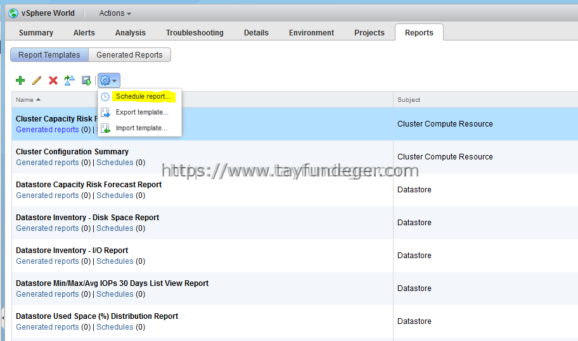Select Datastore Min/Max/Avg IOPs 30 Days report name
Screen dimensions: 578x341
pyautogui.click(x=112, y=283)
